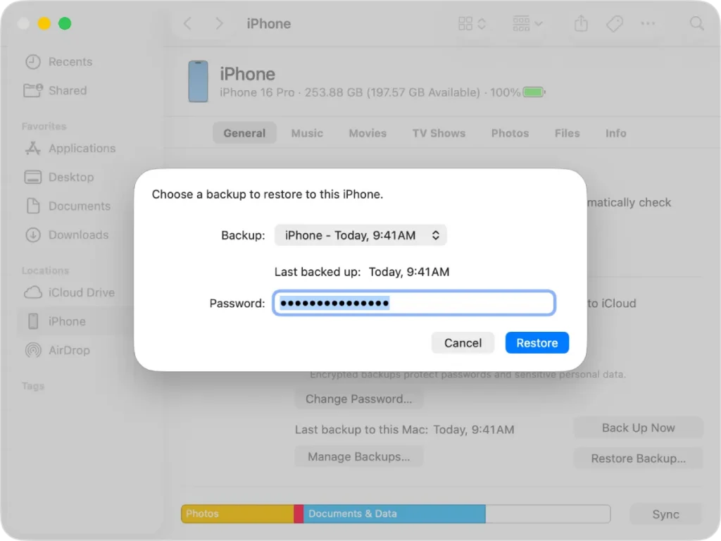Open the Tags icon in the toolbar
This screenshot has width=721, height=541.
click(614, 23)
